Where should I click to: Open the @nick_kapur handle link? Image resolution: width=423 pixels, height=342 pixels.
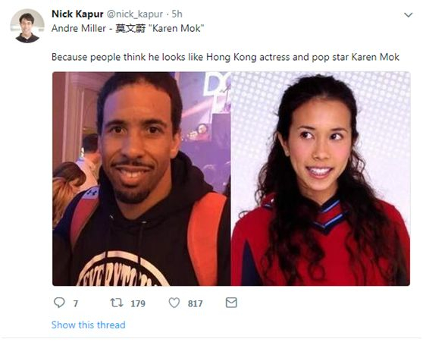(135, 14)
